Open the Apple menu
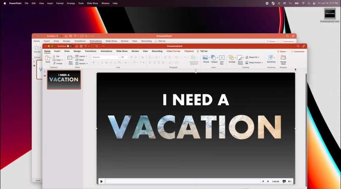The image size is (341, 189). [x=4, y=3]
